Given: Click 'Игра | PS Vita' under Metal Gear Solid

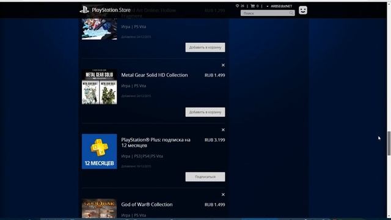Looking at the screenshot, I should pos(134,86).
